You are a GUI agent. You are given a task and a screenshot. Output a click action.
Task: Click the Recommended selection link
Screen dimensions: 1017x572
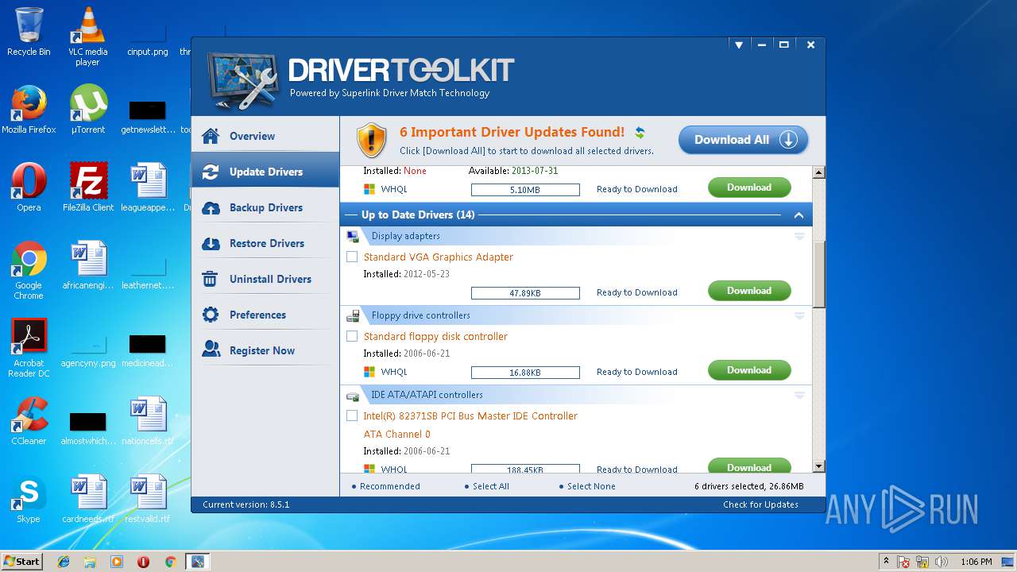[390, 486]
